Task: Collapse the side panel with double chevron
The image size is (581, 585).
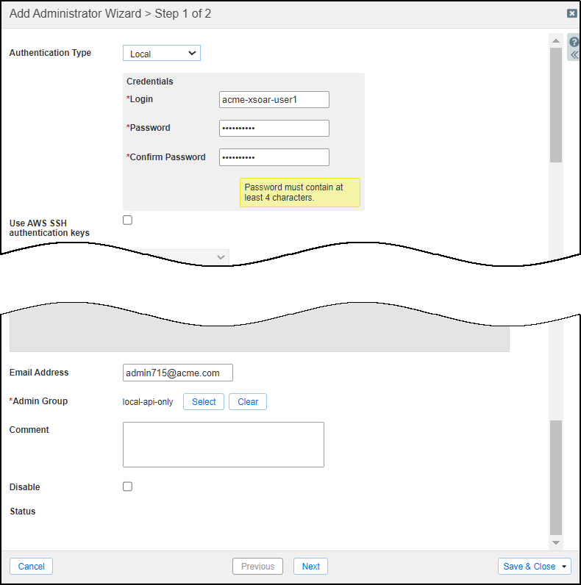Action: click(x=574, y=55)
